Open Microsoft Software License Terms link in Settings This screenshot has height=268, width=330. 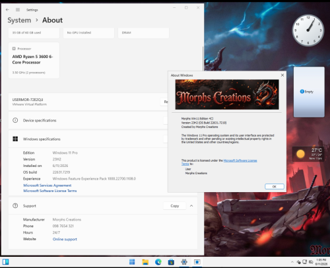click(x=50, y=191)
